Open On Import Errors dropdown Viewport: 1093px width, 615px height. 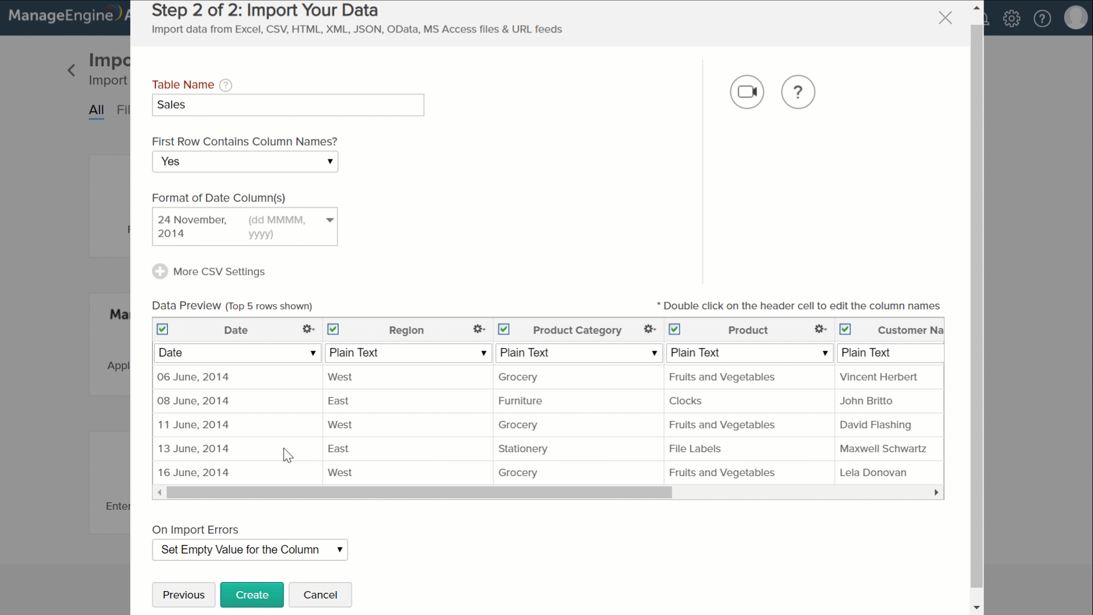[250, 550]
